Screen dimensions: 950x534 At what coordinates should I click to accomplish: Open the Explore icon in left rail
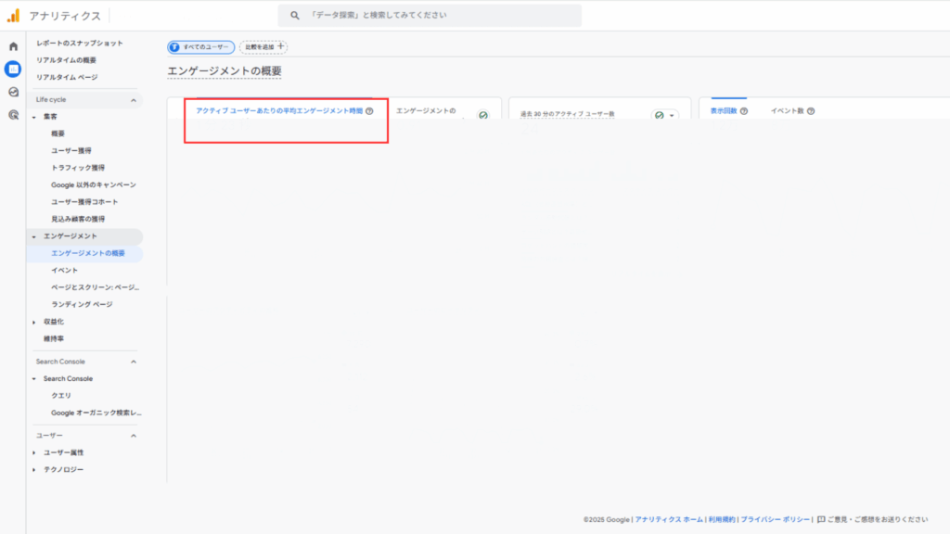point(13,92)
